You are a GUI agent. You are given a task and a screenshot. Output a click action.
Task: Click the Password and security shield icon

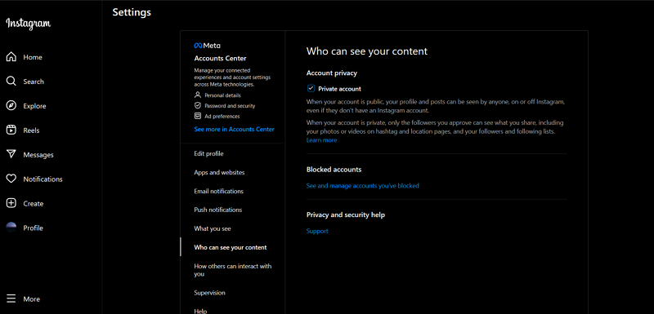(x=198, y=106)
